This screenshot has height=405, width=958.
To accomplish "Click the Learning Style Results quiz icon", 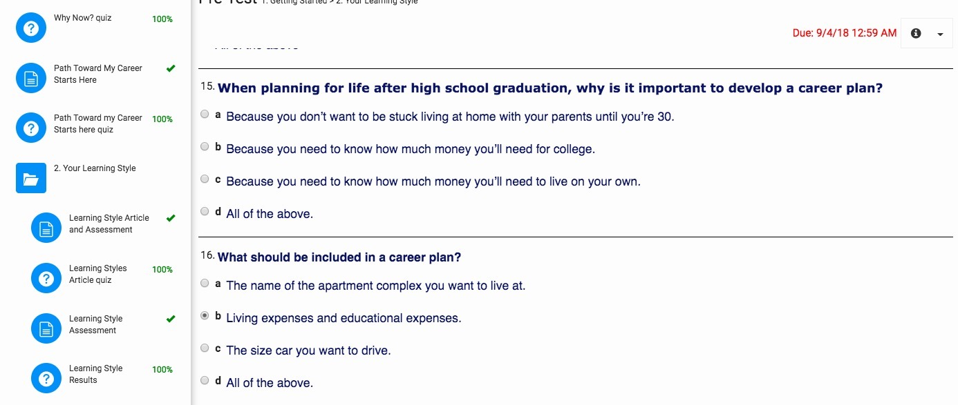I will (46, 378).
